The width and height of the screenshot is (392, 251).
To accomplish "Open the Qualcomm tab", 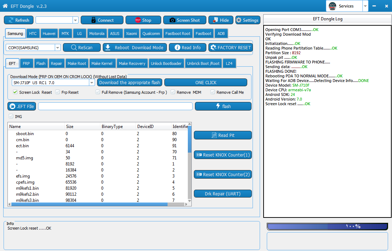I will pos(151,33).
